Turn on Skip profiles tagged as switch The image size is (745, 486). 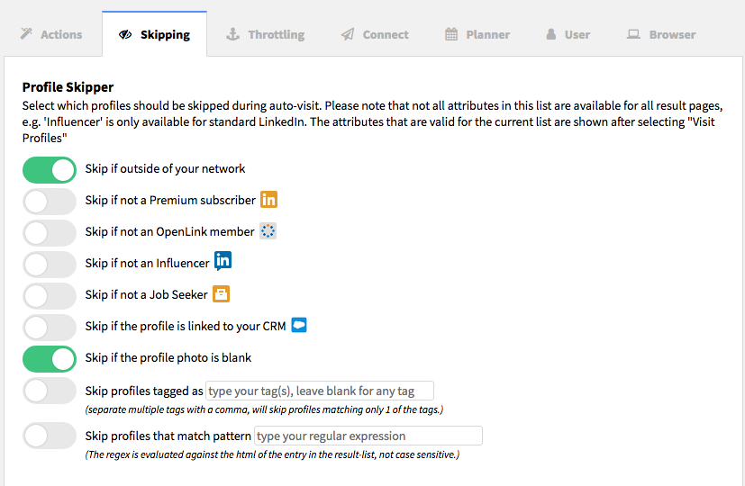[50, 391]
